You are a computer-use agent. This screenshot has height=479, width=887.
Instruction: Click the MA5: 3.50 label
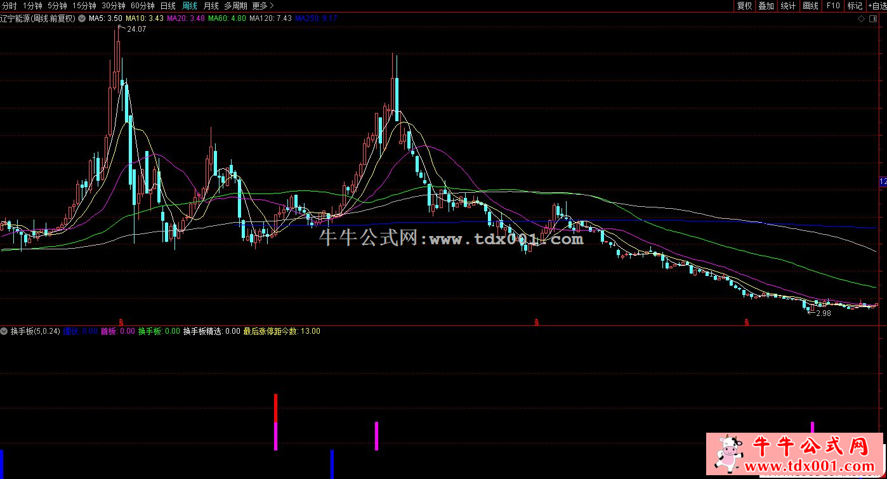click(105, 18)
